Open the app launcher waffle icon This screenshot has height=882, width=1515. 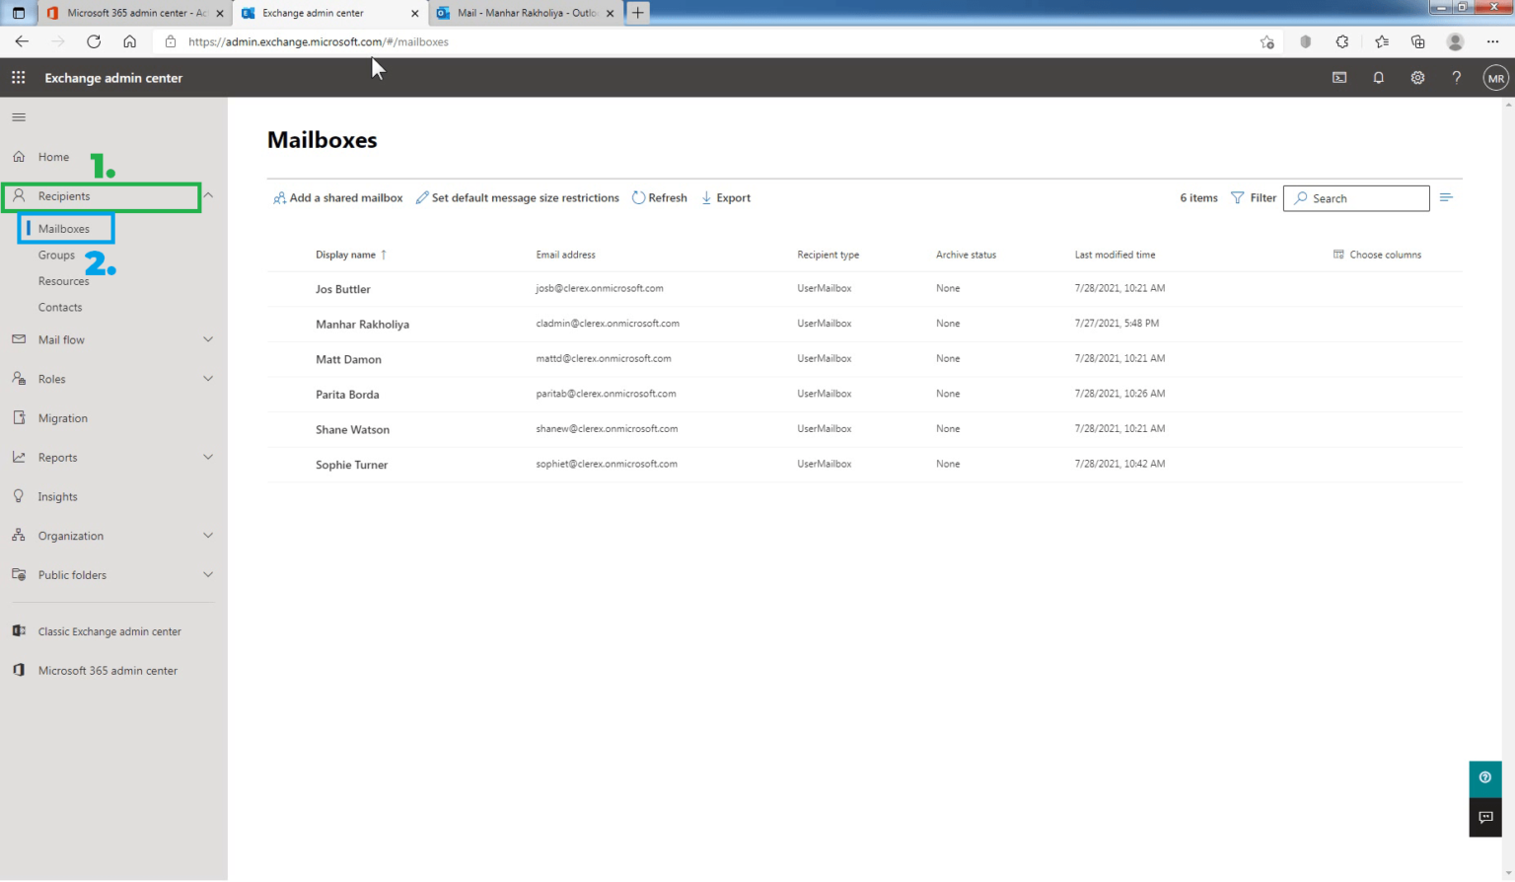click(18, 78)
